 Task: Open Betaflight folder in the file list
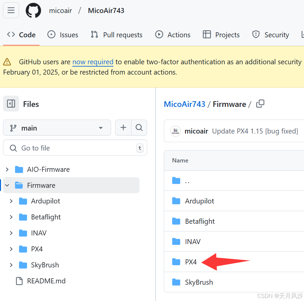[200, 221]
